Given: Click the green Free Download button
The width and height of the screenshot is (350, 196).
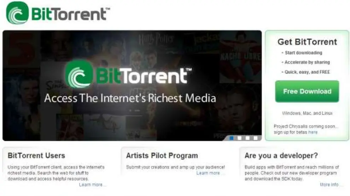Looking at the screenshot, I should tap(307, 91).
